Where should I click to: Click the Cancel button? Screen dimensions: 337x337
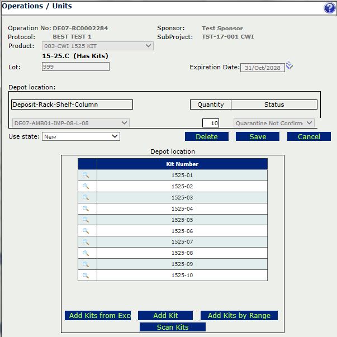[309, 136]
